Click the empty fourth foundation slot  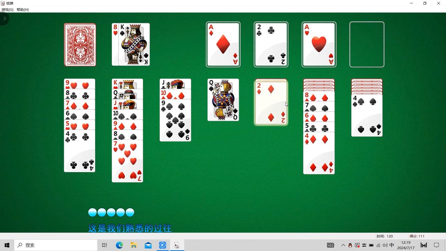pos(367,45)
